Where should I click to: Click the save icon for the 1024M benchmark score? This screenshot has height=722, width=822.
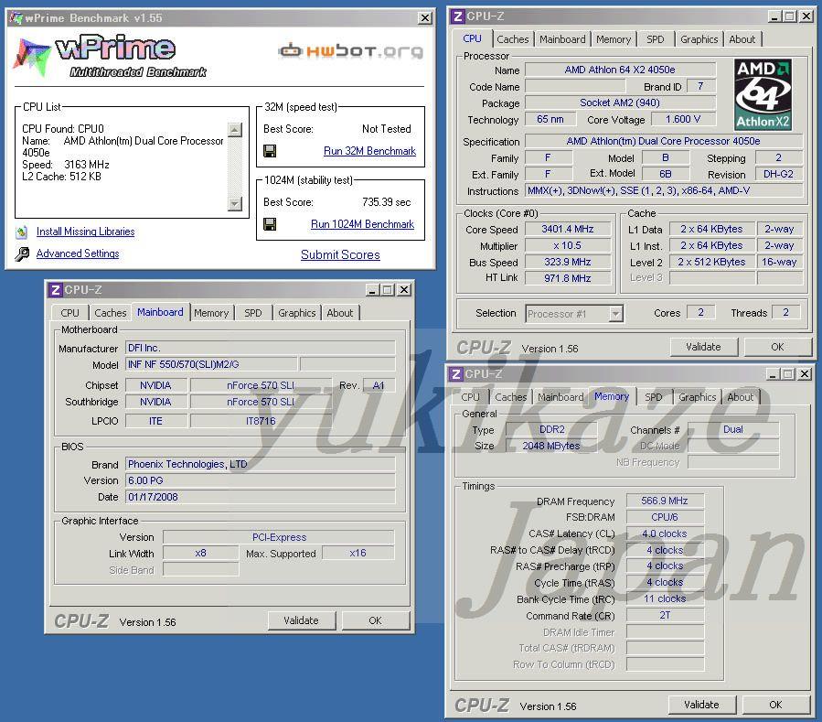pyautogui.click(x=270, y=224)
